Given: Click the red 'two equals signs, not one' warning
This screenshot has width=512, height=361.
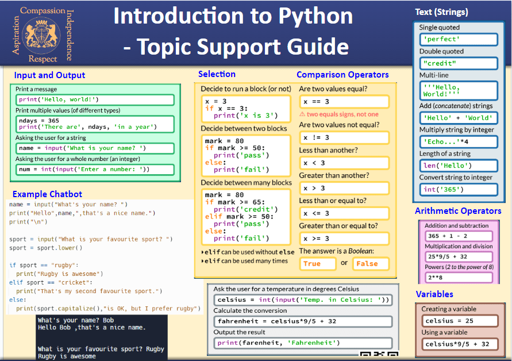Looking at the screenshot, I should (342, 114).
